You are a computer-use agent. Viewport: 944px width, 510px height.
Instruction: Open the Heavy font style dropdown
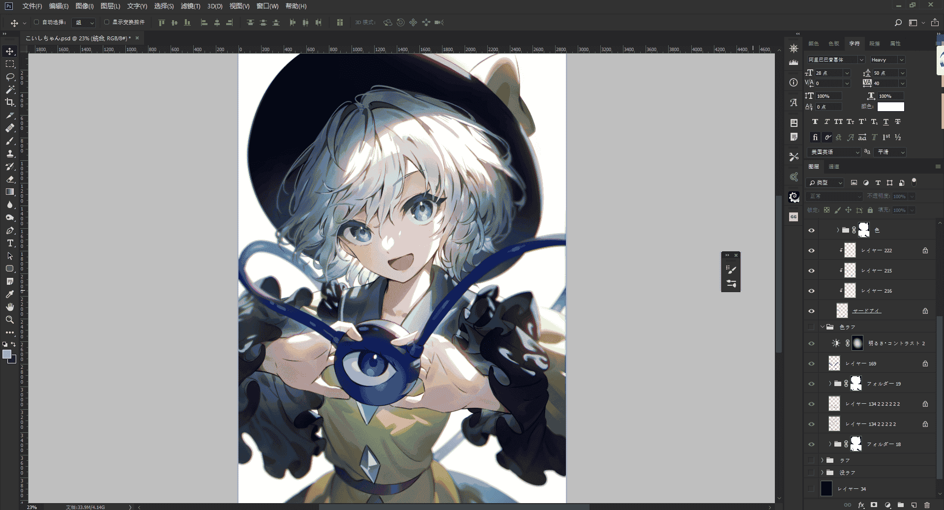(901, 60)
